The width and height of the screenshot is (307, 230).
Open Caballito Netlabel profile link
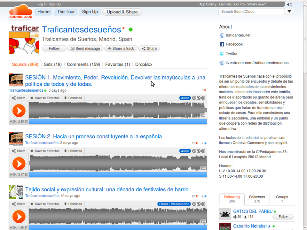(250, 226)
